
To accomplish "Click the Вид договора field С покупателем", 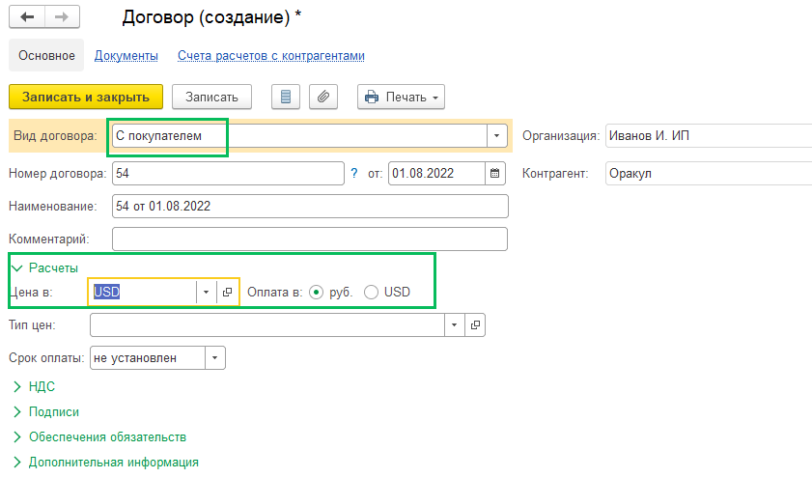I will (x=299, y=136).
